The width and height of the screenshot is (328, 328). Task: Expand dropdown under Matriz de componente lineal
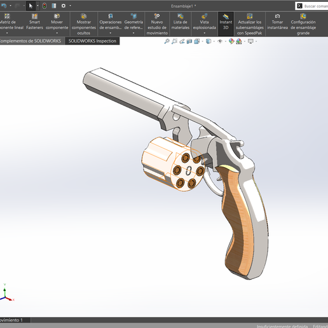tap(7, 33)
